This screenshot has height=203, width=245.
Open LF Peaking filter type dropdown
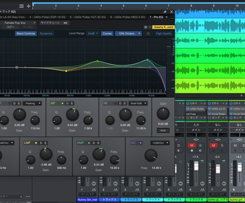(x=32, y=103)
